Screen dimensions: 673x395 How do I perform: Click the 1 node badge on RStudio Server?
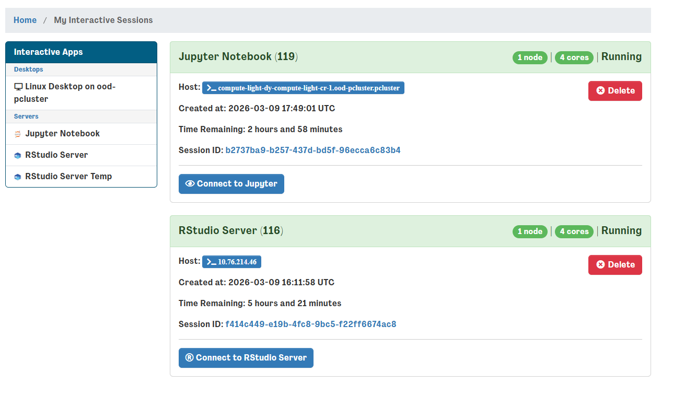(x=530, y=231)
